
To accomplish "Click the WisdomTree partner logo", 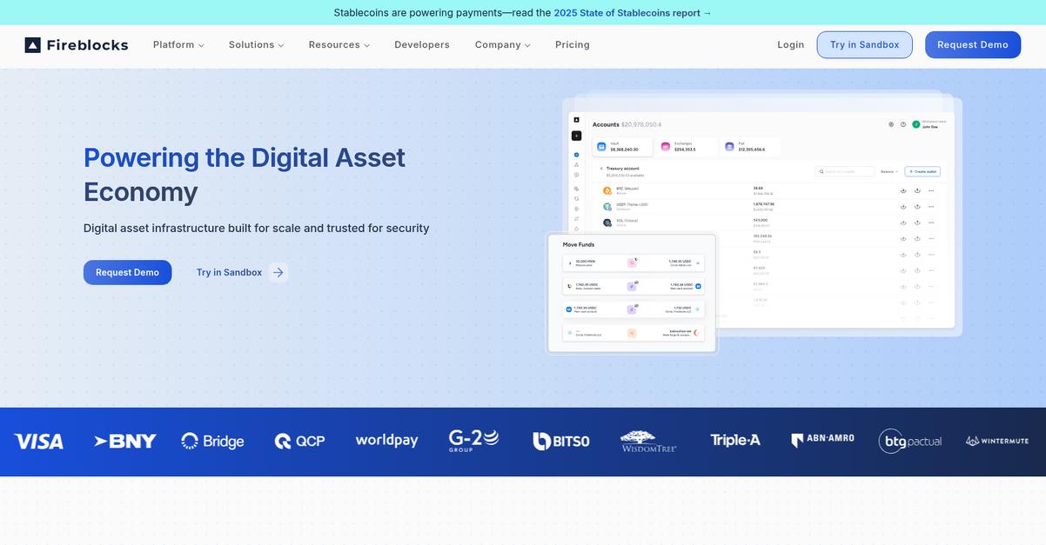I will coord(648,441).
